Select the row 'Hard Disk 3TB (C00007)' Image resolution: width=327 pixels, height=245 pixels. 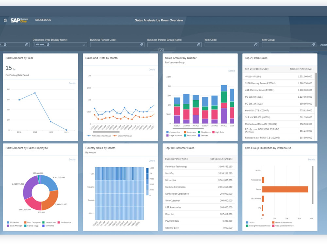click(x=279, y=110)
